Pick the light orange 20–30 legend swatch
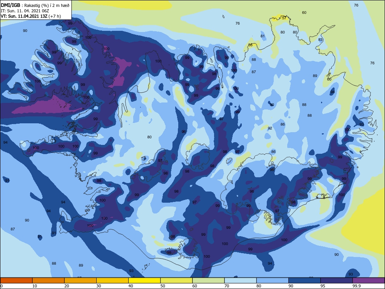The height and width of the screenshot is (289, 385). tap(80, 281)
